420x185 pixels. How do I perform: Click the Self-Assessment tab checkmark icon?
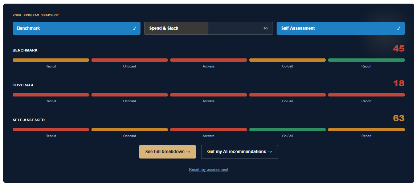(399, 28)
